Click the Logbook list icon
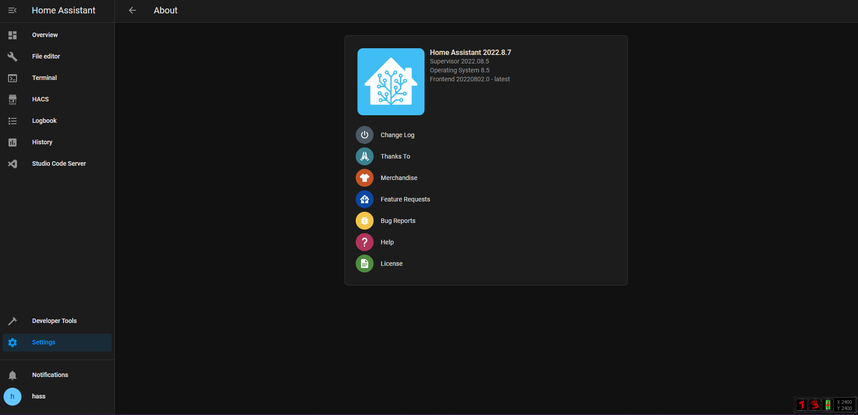This screenshot has height=415, width=858. tap(13, 121)
